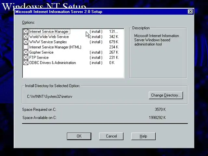The height and width of the screenshot is (156, 208).
Task: Select the ODBC Drivers & Administration label
Action: pyautogui.click(x=53, y=63)
